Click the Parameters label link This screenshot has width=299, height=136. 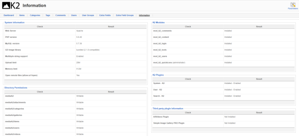293,9
